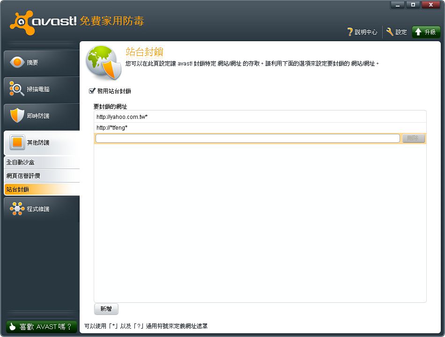Click the 新增 add button

[106, 308]
